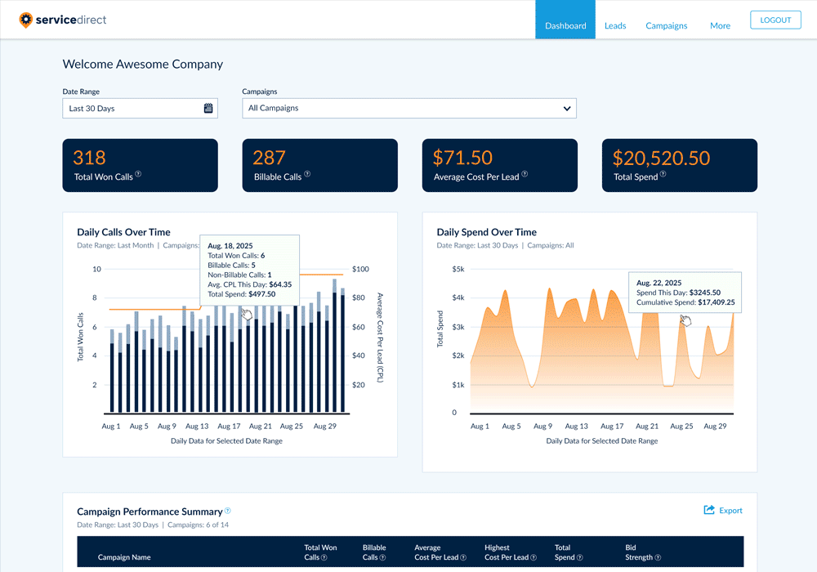Click the Aug 18 bar on Daily Calls chart

(x=247, y=315)
